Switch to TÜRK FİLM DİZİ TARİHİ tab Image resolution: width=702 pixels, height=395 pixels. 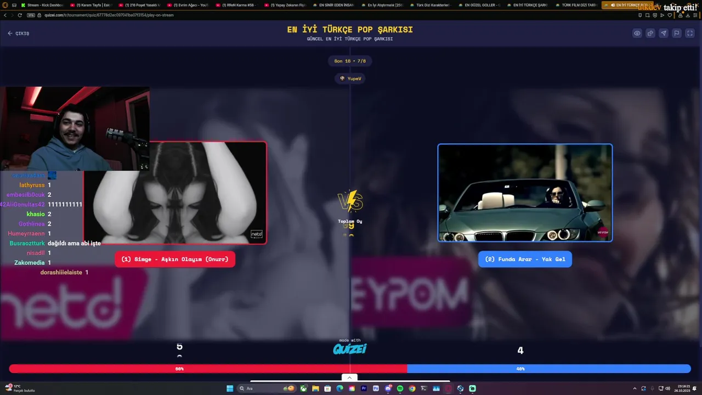576,5
